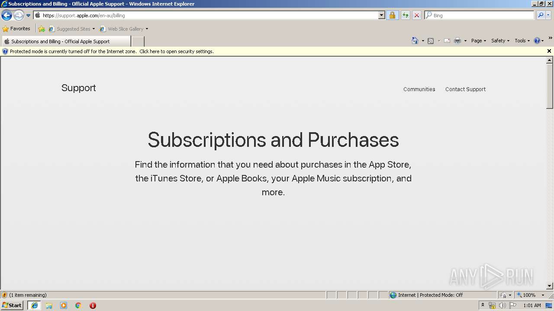Open a new blank tab
This screenshot has width=554, height=311.
tap(138, 41)
